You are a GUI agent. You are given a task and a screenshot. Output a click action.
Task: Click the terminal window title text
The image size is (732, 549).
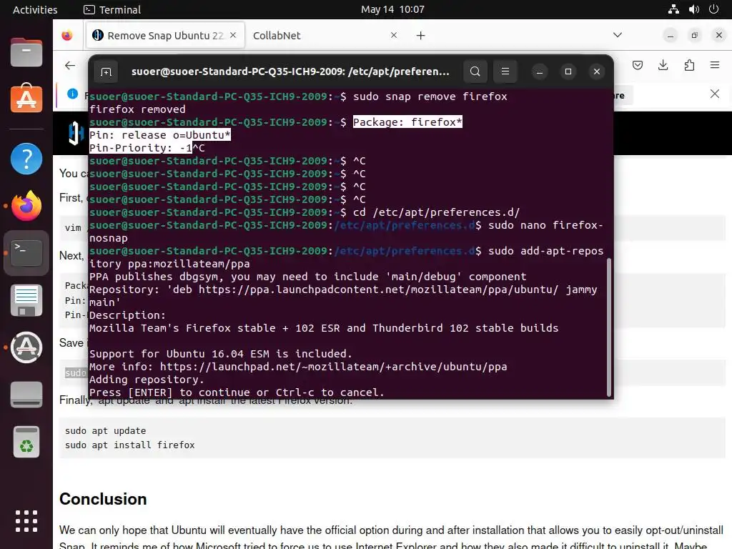[290, 71]
